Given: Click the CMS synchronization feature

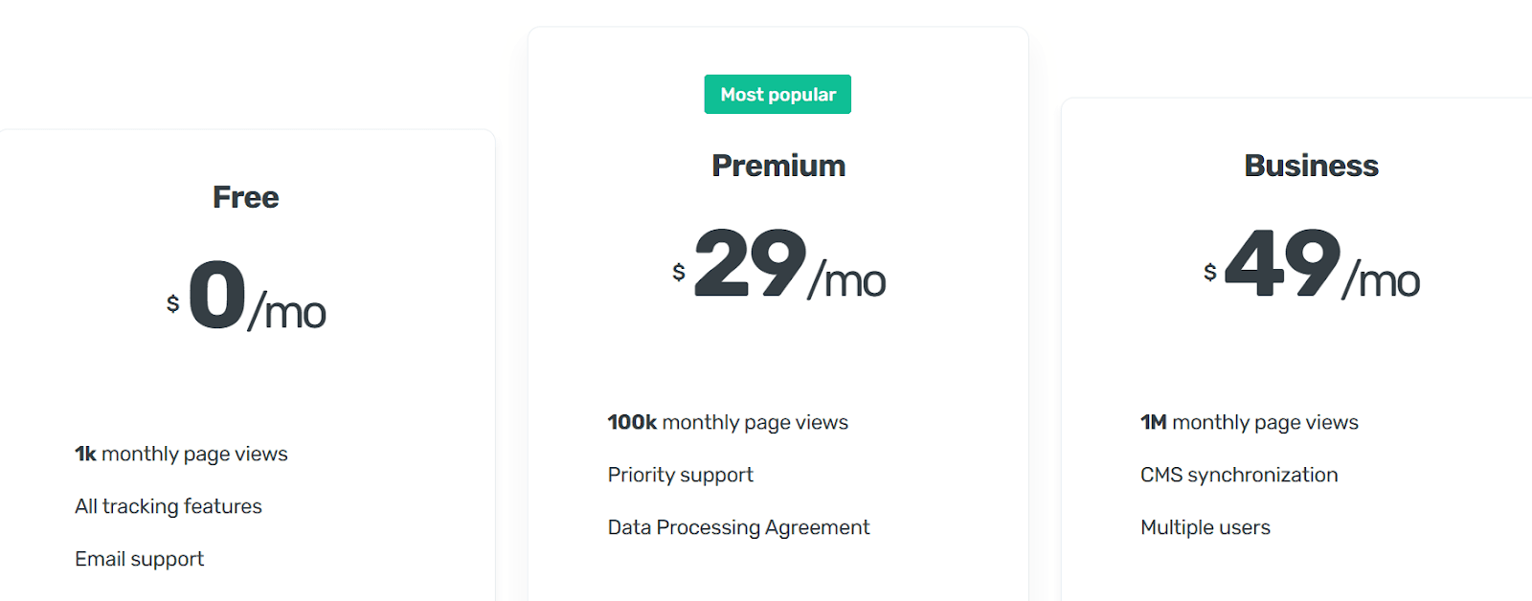Looking at the screenshot, I should click(1239, 475).
